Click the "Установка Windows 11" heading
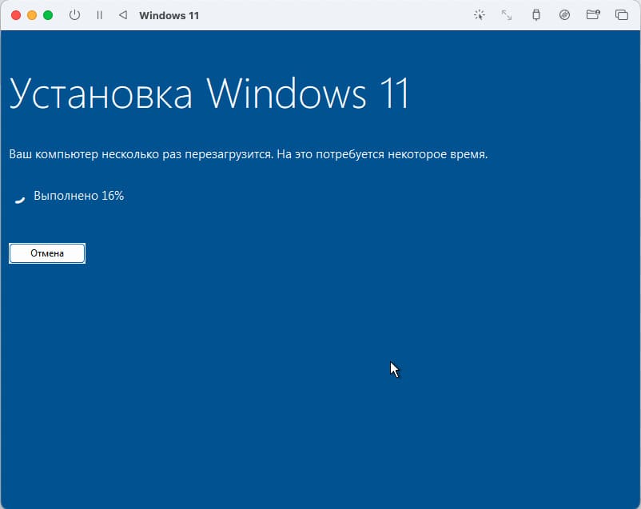Viewport: 641px width, 509px height. tap(209, 94)
